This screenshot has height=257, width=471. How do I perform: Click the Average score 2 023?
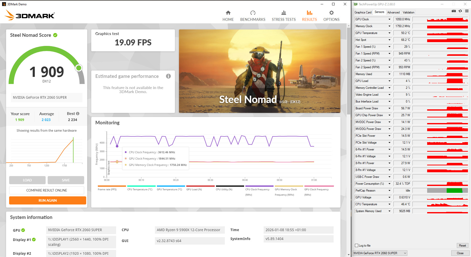point(46,120)
